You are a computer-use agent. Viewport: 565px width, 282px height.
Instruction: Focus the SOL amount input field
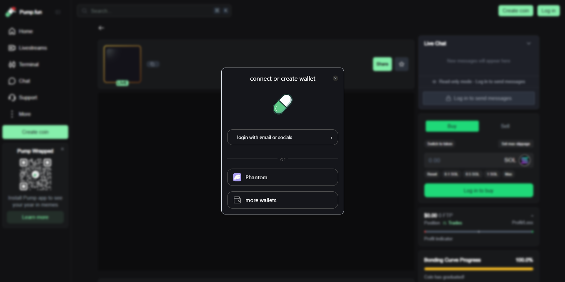point(479,160)
